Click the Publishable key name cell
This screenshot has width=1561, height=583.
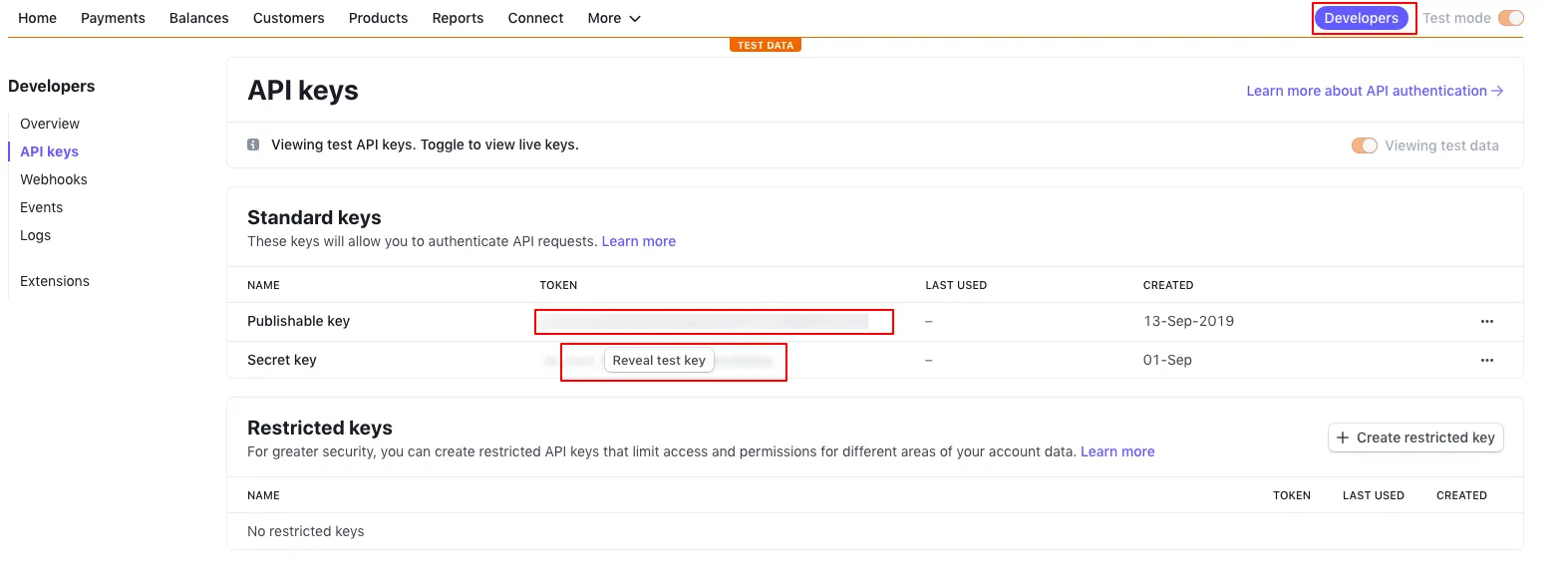click(x=299, y=322)
